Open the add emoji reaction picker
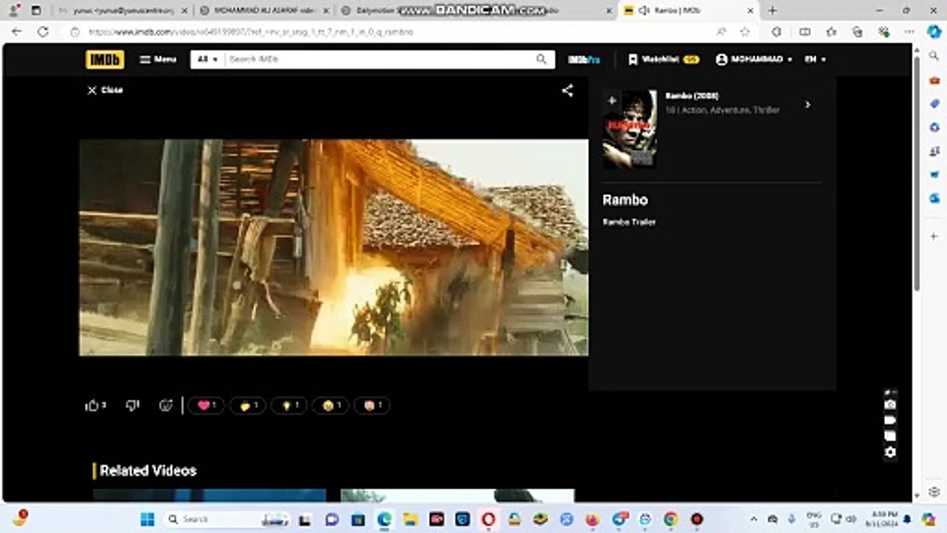The image size is (947, 533). pos(166,405)
